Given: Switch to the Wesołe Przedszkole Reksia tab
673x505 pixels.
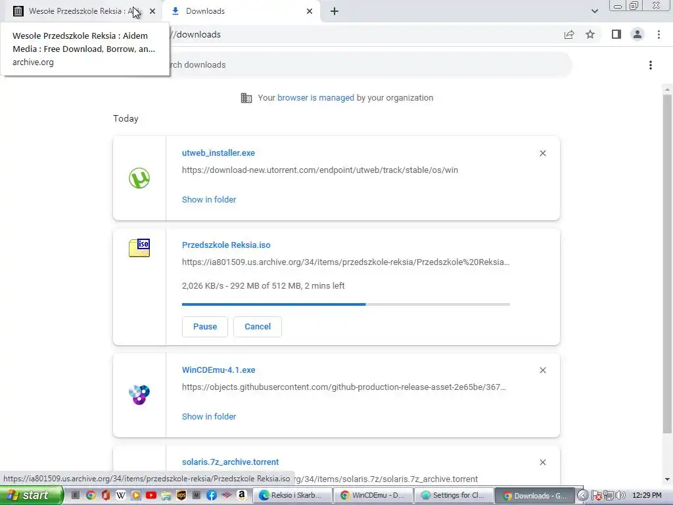Looking at the screenshot, I should point(82,11).
